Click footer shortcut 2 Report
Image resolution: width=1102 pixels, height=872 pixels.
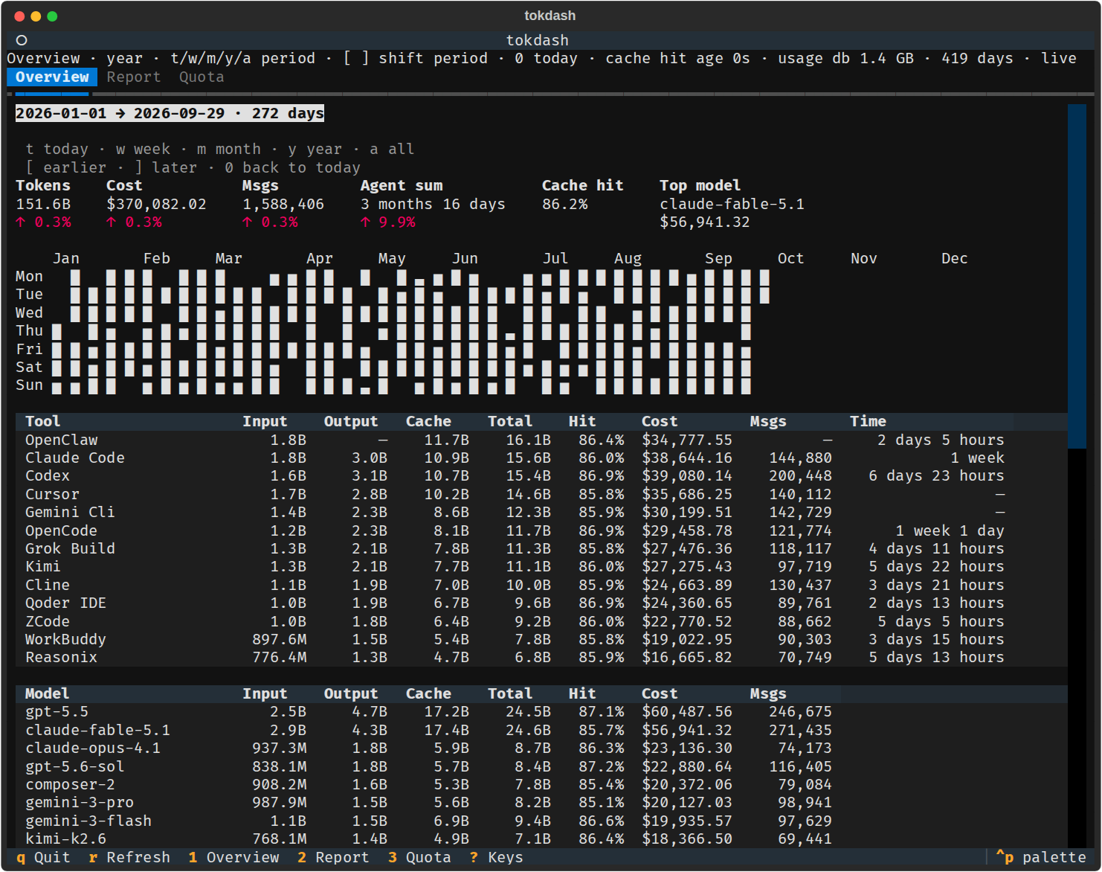click(x=333, y=857)
